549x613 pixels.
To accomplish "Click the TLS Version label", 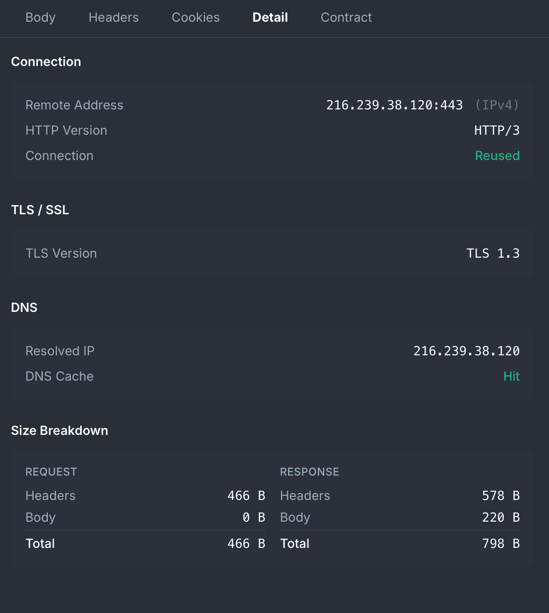I will pos(61,253).
